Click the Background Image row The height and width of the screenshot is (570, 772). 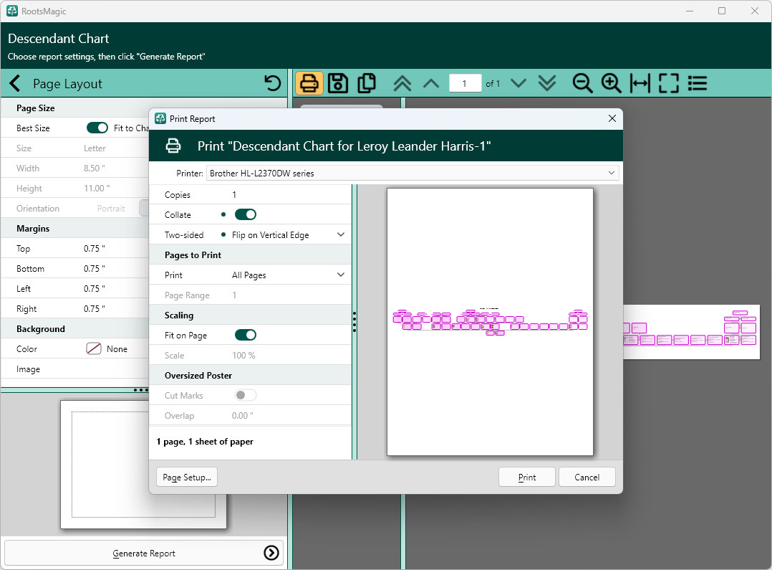(74, 369)
